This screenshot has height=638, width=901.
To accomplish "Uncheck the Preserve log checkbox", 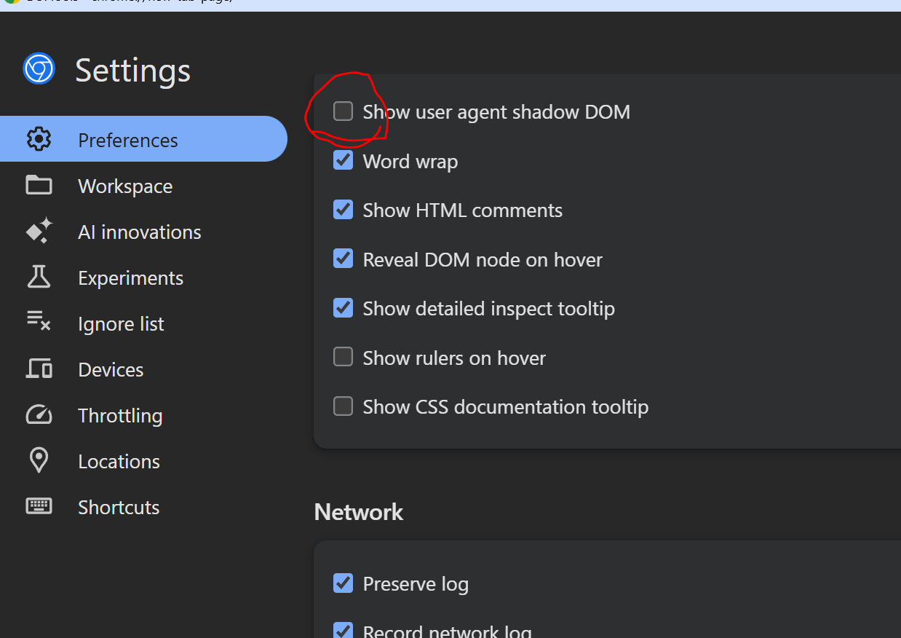I will (343, 583).
